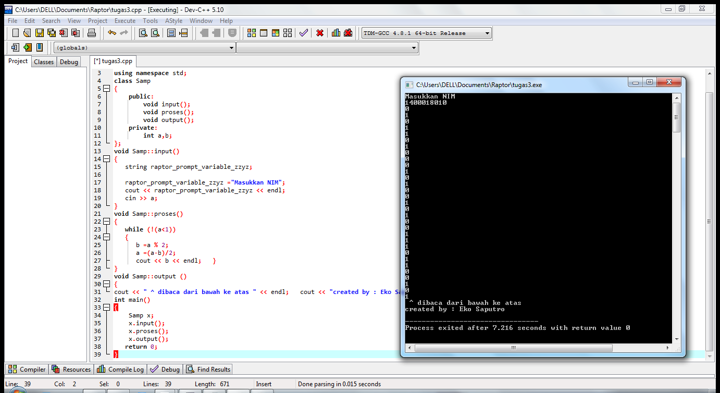Click the Undo arrow icon
Image resolution: width=720 pixels, height=393 pixels.
[111, 33]
